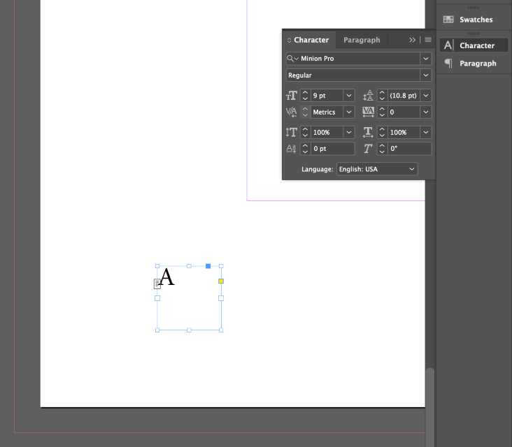Open the Character panel flyout menu
This screenshot has height=447, width=512.
pyautogui.click(x=428, y=40)
